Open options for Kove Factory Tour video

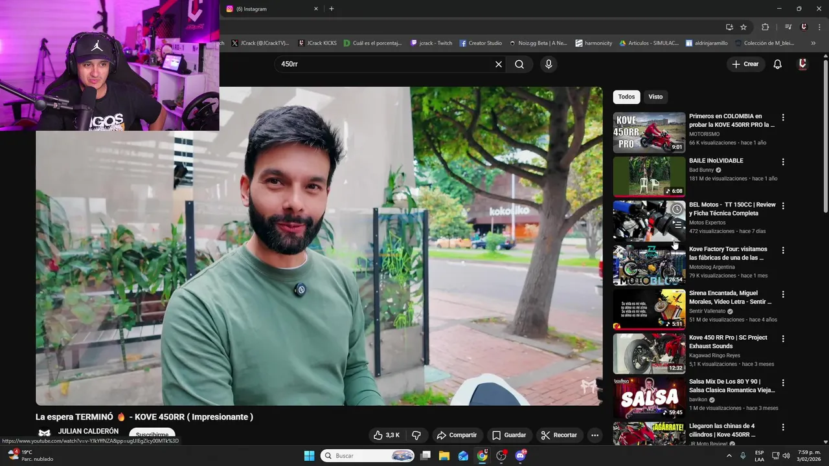click(x=783, y=250)
